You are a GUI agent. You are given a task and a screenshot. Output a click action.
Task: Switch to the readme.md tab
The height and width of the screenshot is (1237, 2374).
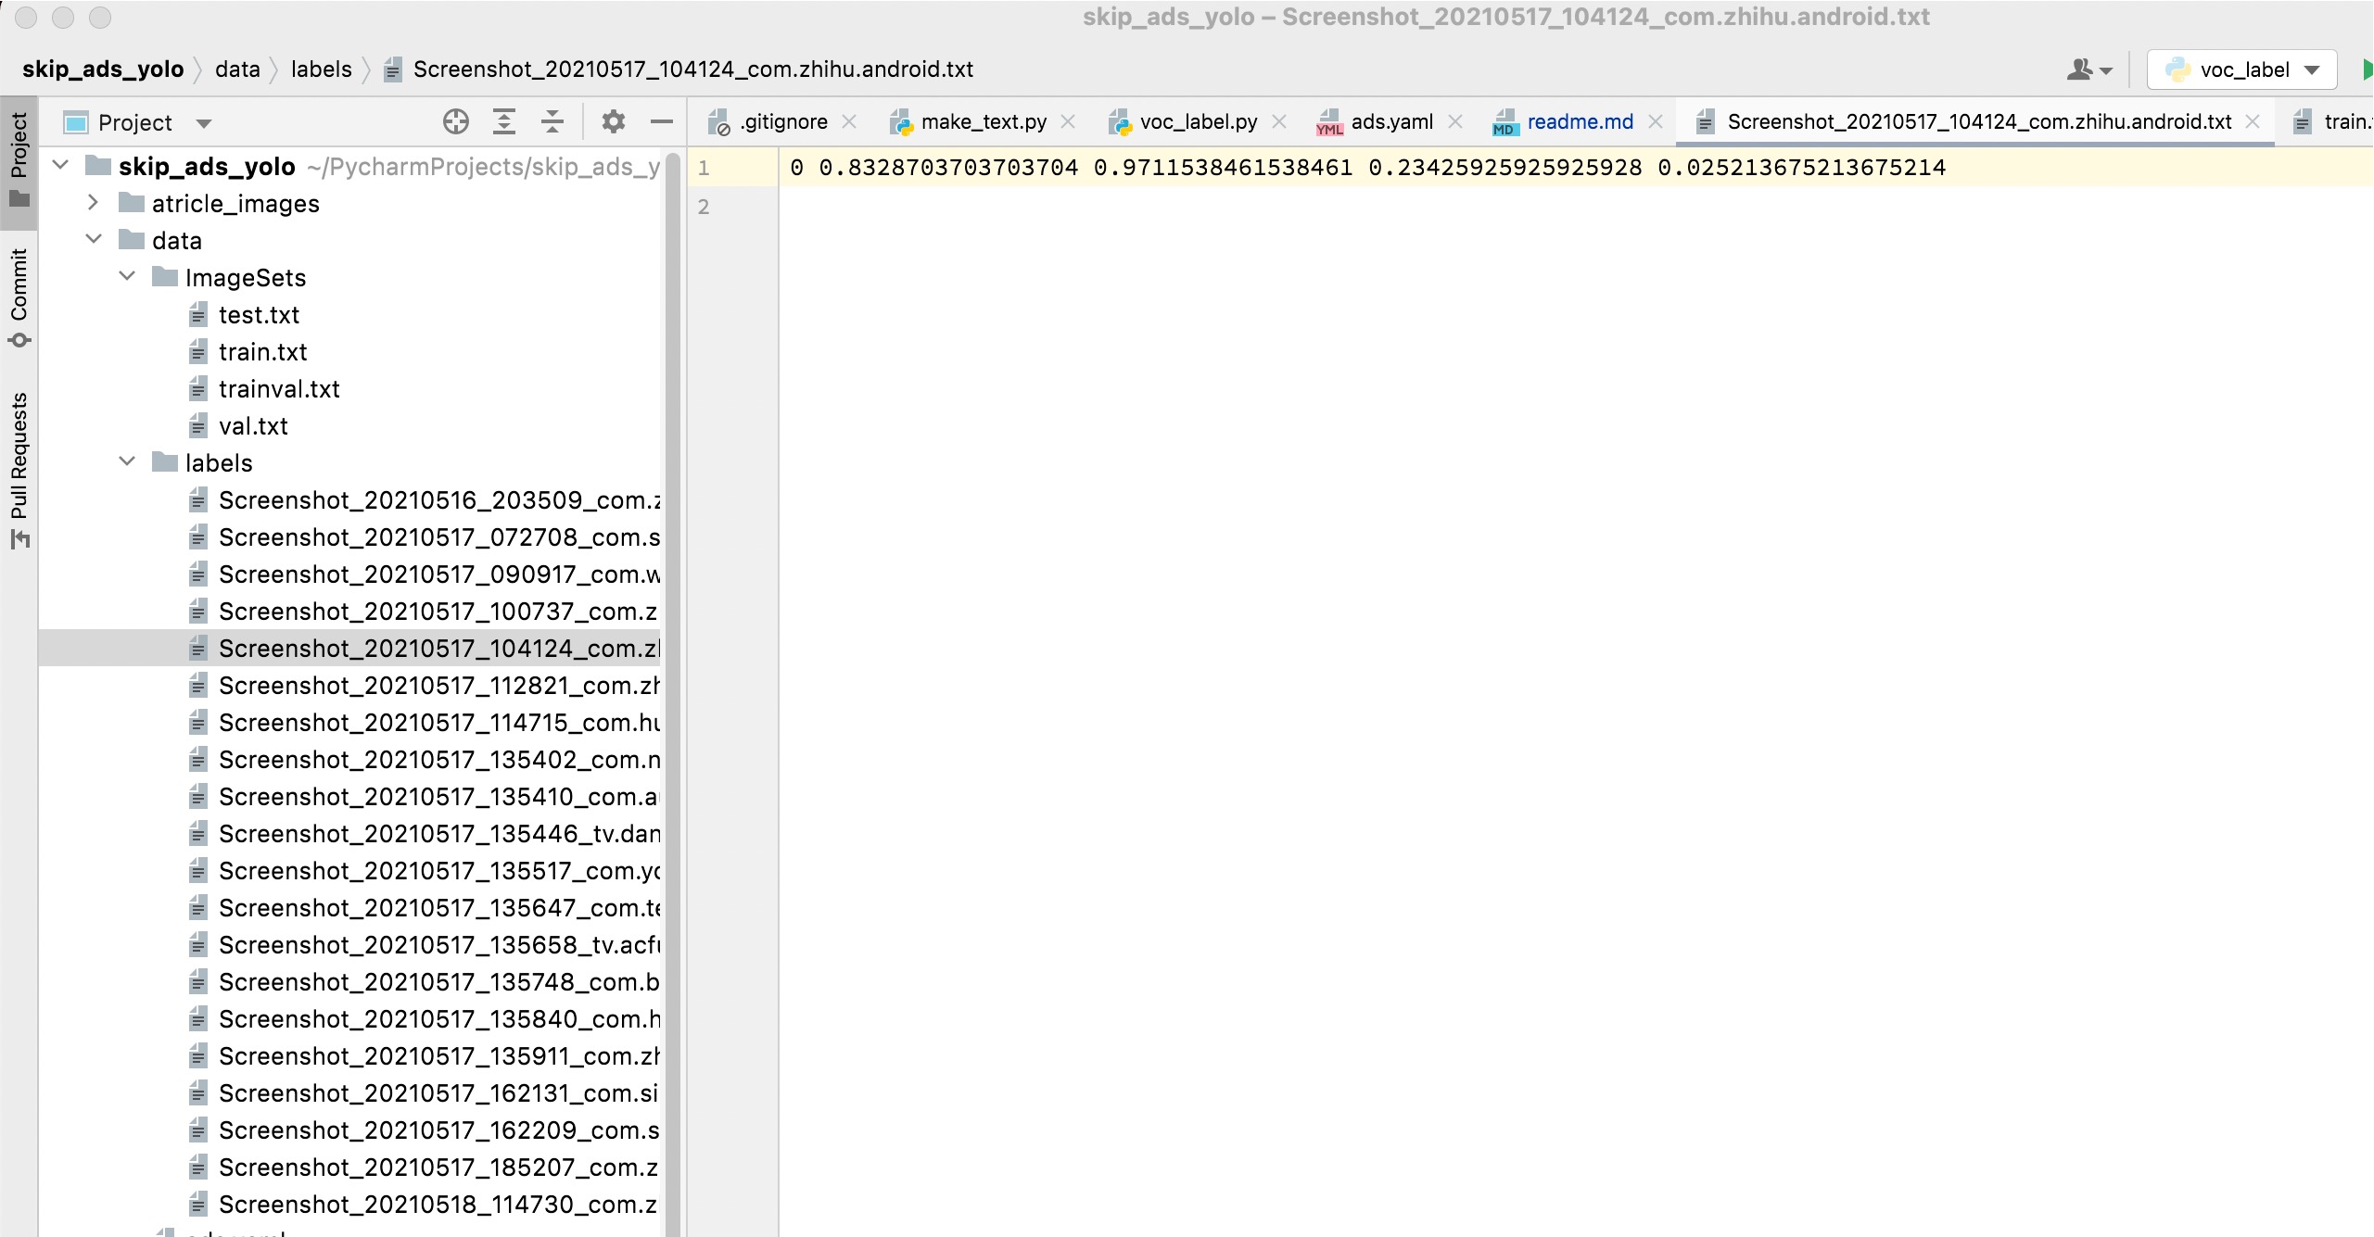[x=1579, y=121]
